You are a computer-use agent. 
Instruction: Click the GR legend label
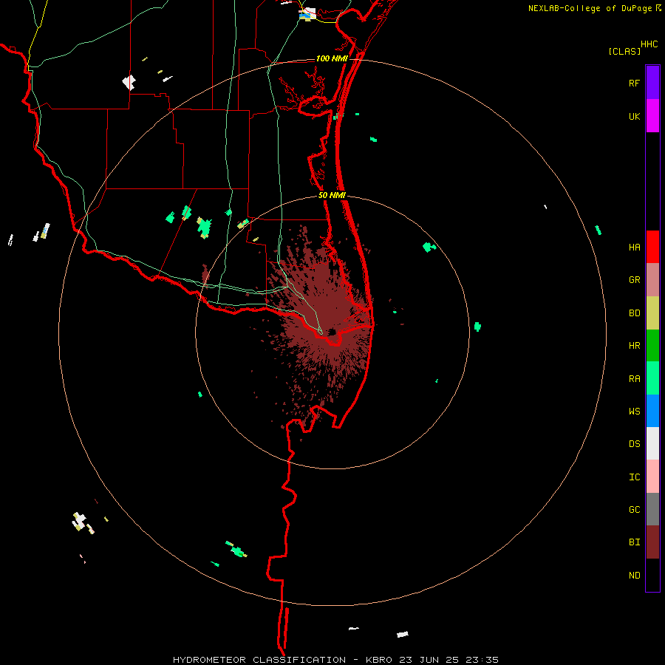634,280
